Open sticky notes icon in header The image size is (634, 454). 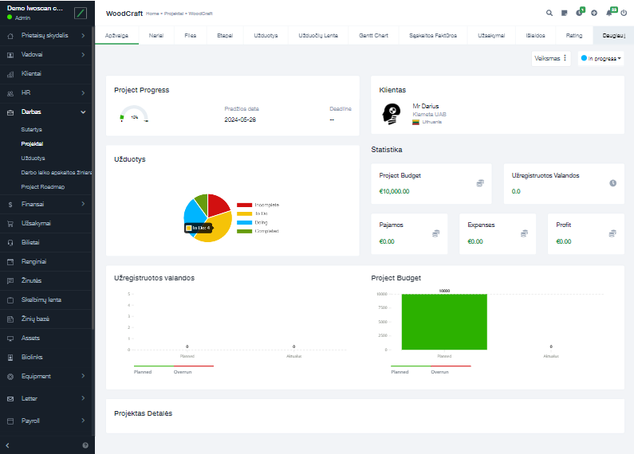tap(565, 14)
